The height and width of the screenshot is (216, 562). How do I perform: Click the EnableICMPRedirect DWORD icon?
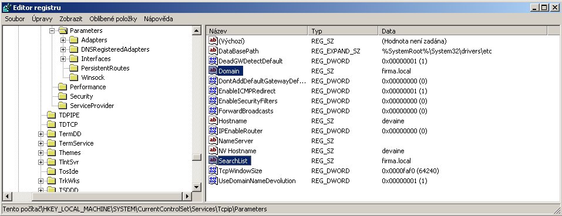point(213,91)
